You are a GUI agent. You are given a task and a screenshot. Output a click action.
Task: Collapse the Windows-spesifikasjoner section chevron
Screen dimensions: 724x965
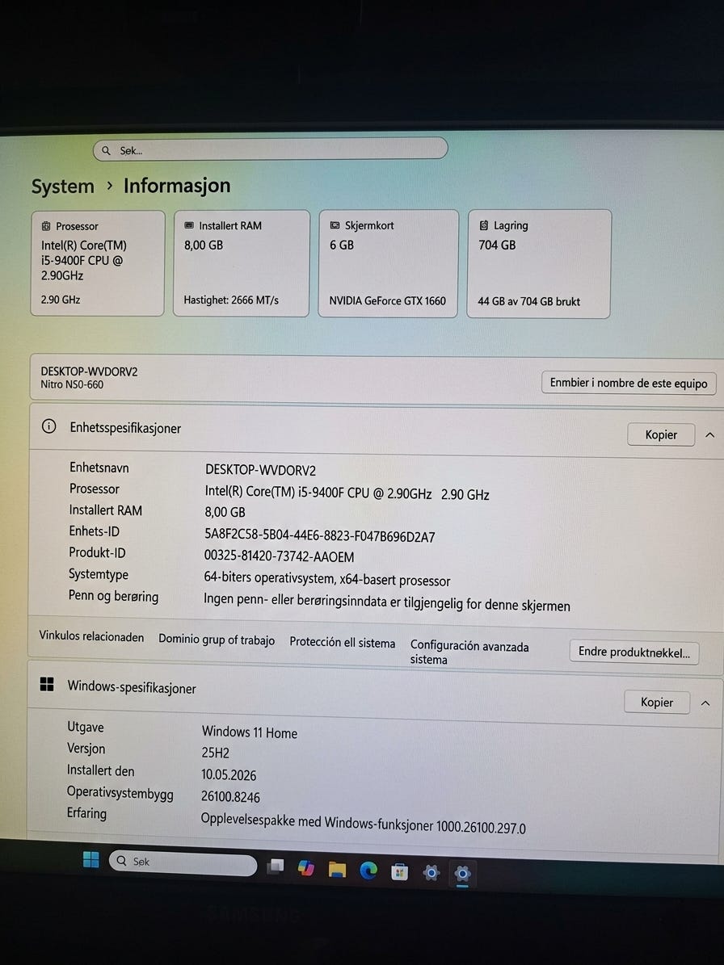(705, 703)
